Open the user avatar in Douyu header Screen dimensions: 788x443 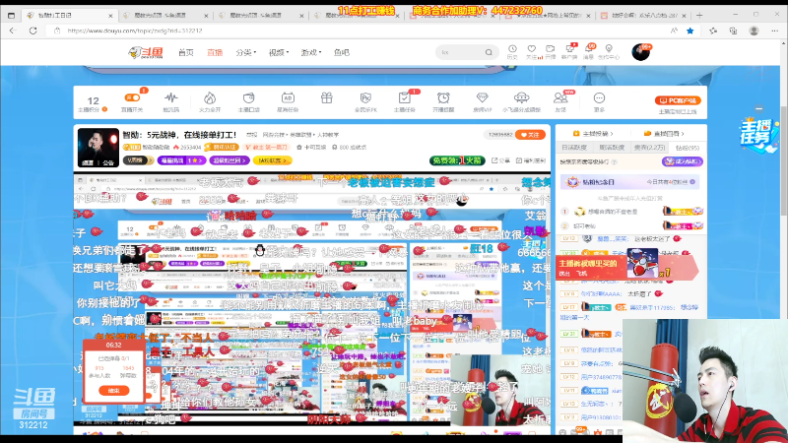click(x=641, y=52)
